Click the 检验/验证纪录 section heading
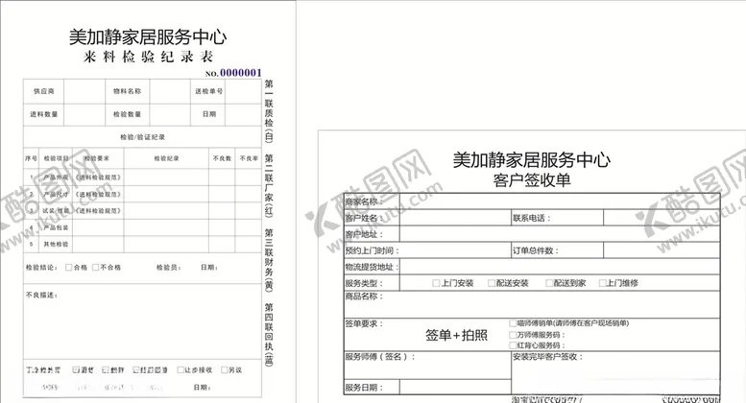 point(142,137)
